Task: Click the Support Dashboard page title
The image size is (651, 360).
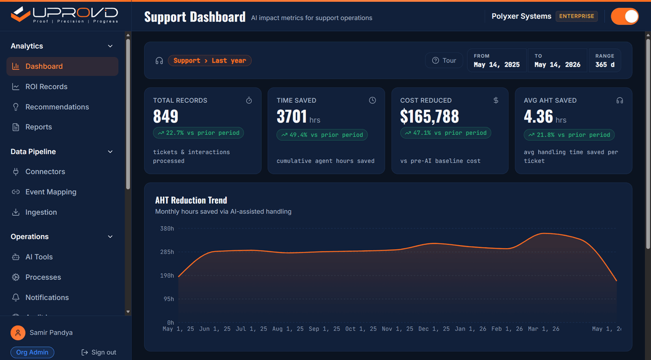Action: coord(195,17)
